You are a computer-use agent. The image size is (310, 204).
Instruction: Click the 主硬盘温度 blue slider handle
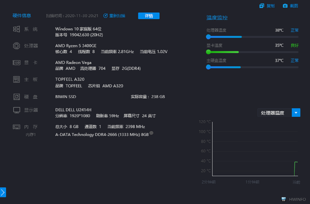point(208,67)
